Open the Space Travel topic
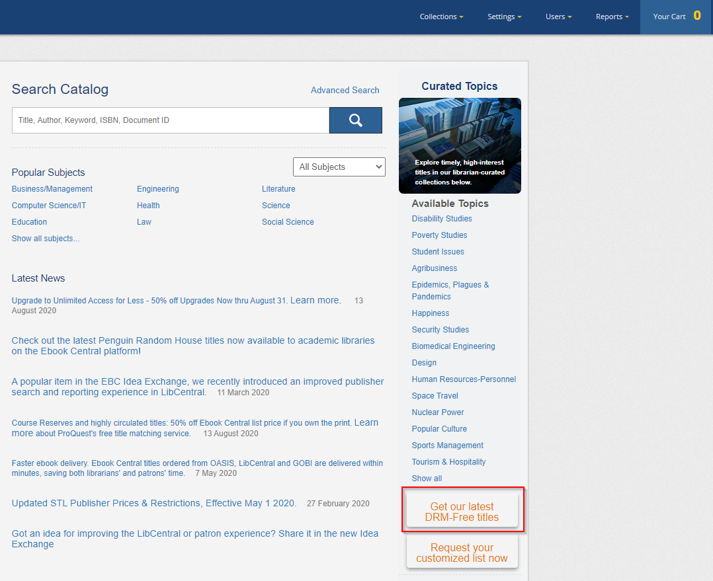Viewport: 713px width, 581px height. (435, 395)
